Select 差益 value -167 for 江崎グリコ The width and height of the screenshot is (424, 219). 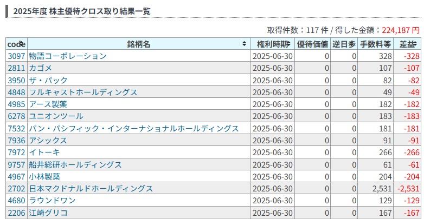[x=412, y=213]
